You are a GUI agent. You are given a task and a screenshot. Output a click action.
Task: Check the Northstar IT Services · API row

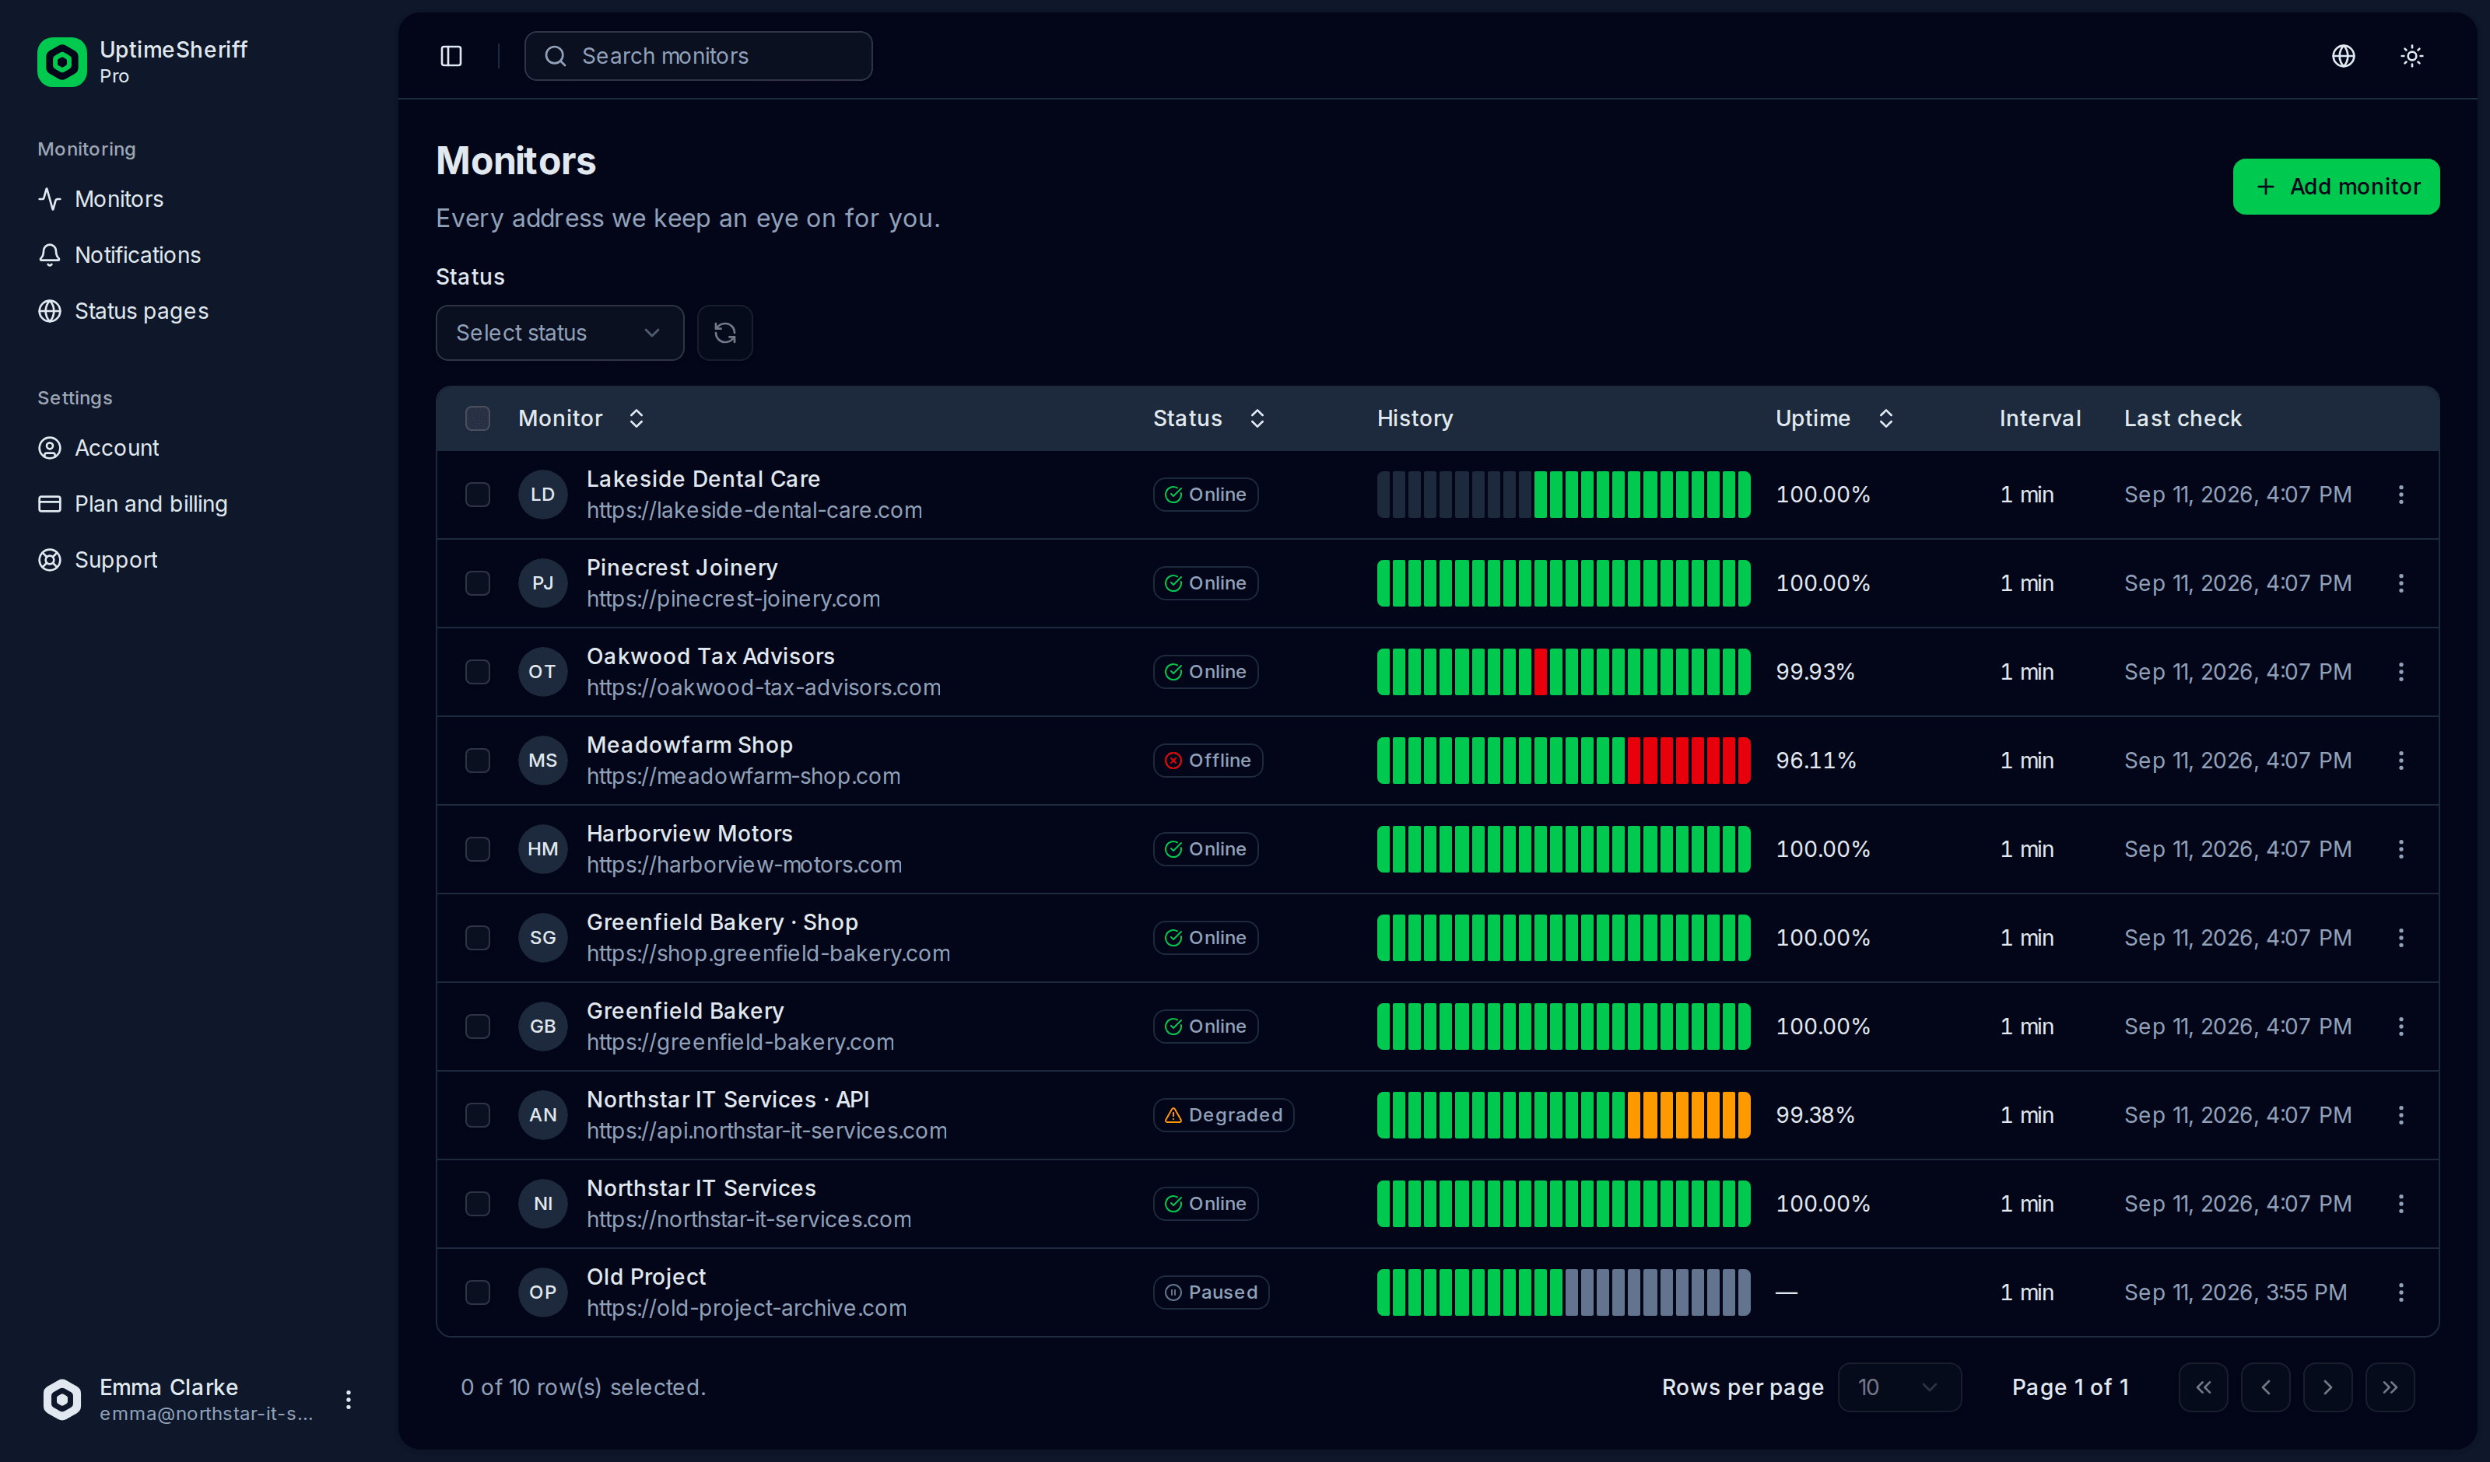[x=477, y=1114]
